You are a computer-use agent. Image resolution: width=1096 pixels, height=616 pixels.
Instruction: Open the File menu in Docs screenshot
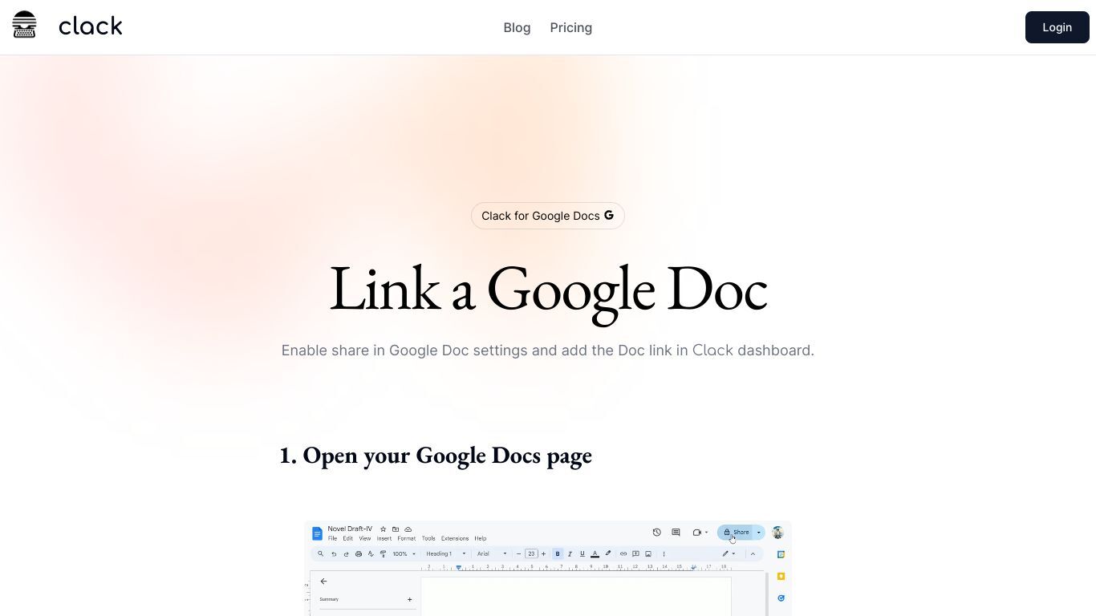332,538
